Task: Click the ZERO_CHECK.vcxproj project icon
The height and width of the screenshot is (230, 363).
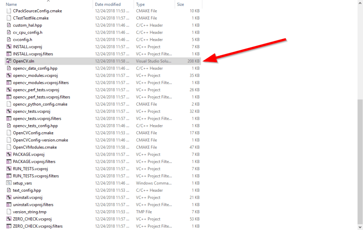Action: click(9, 219)
